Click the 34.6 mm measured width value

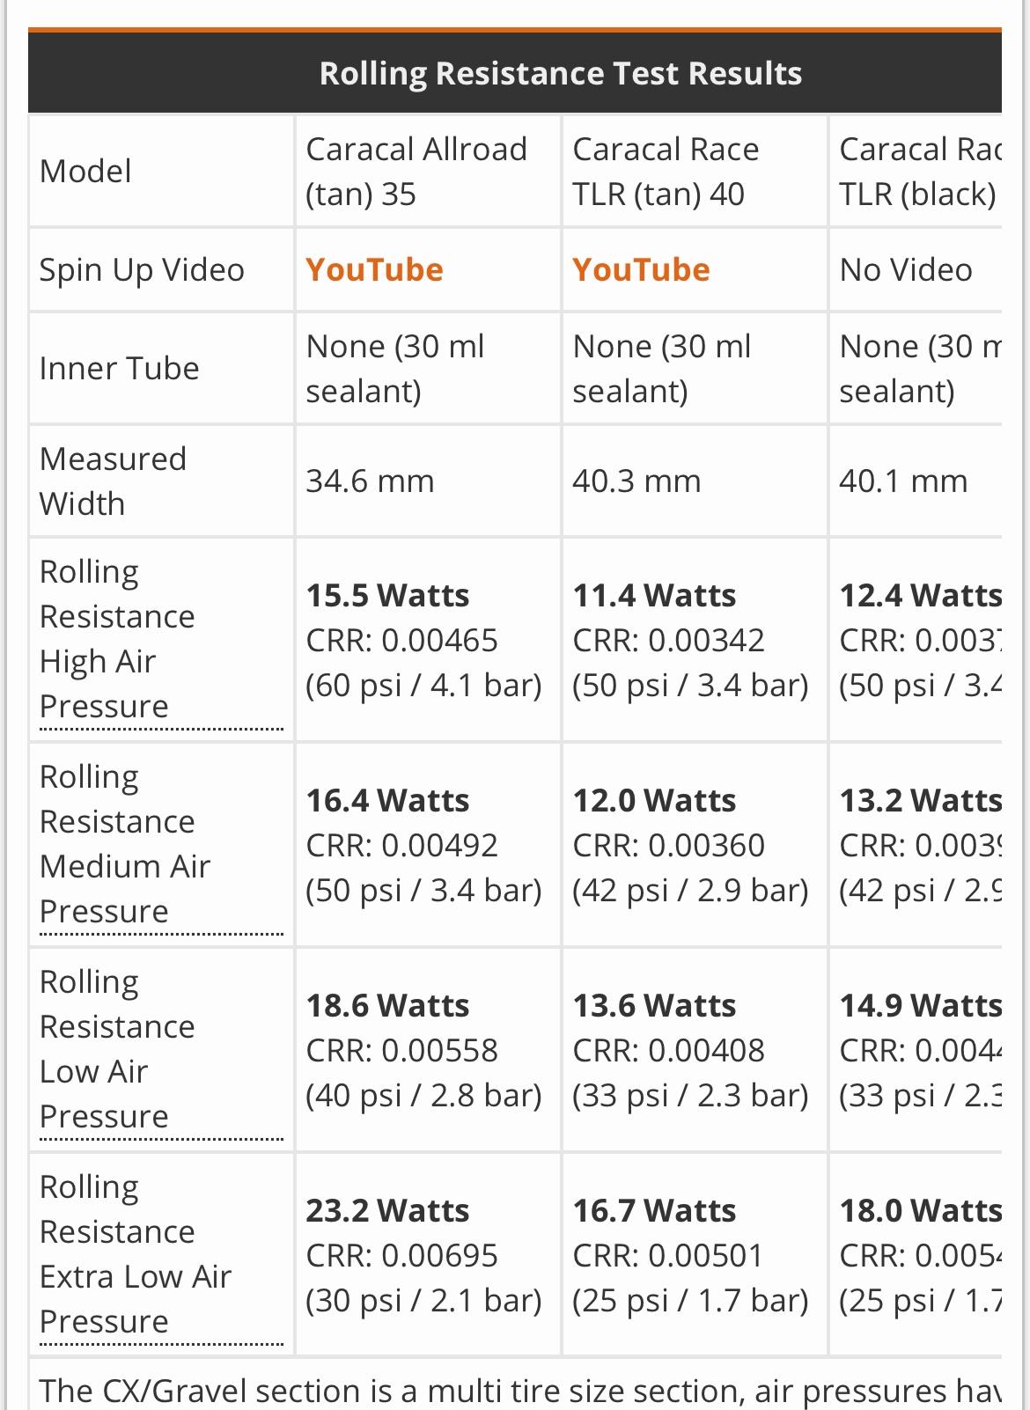click(370, 481)
